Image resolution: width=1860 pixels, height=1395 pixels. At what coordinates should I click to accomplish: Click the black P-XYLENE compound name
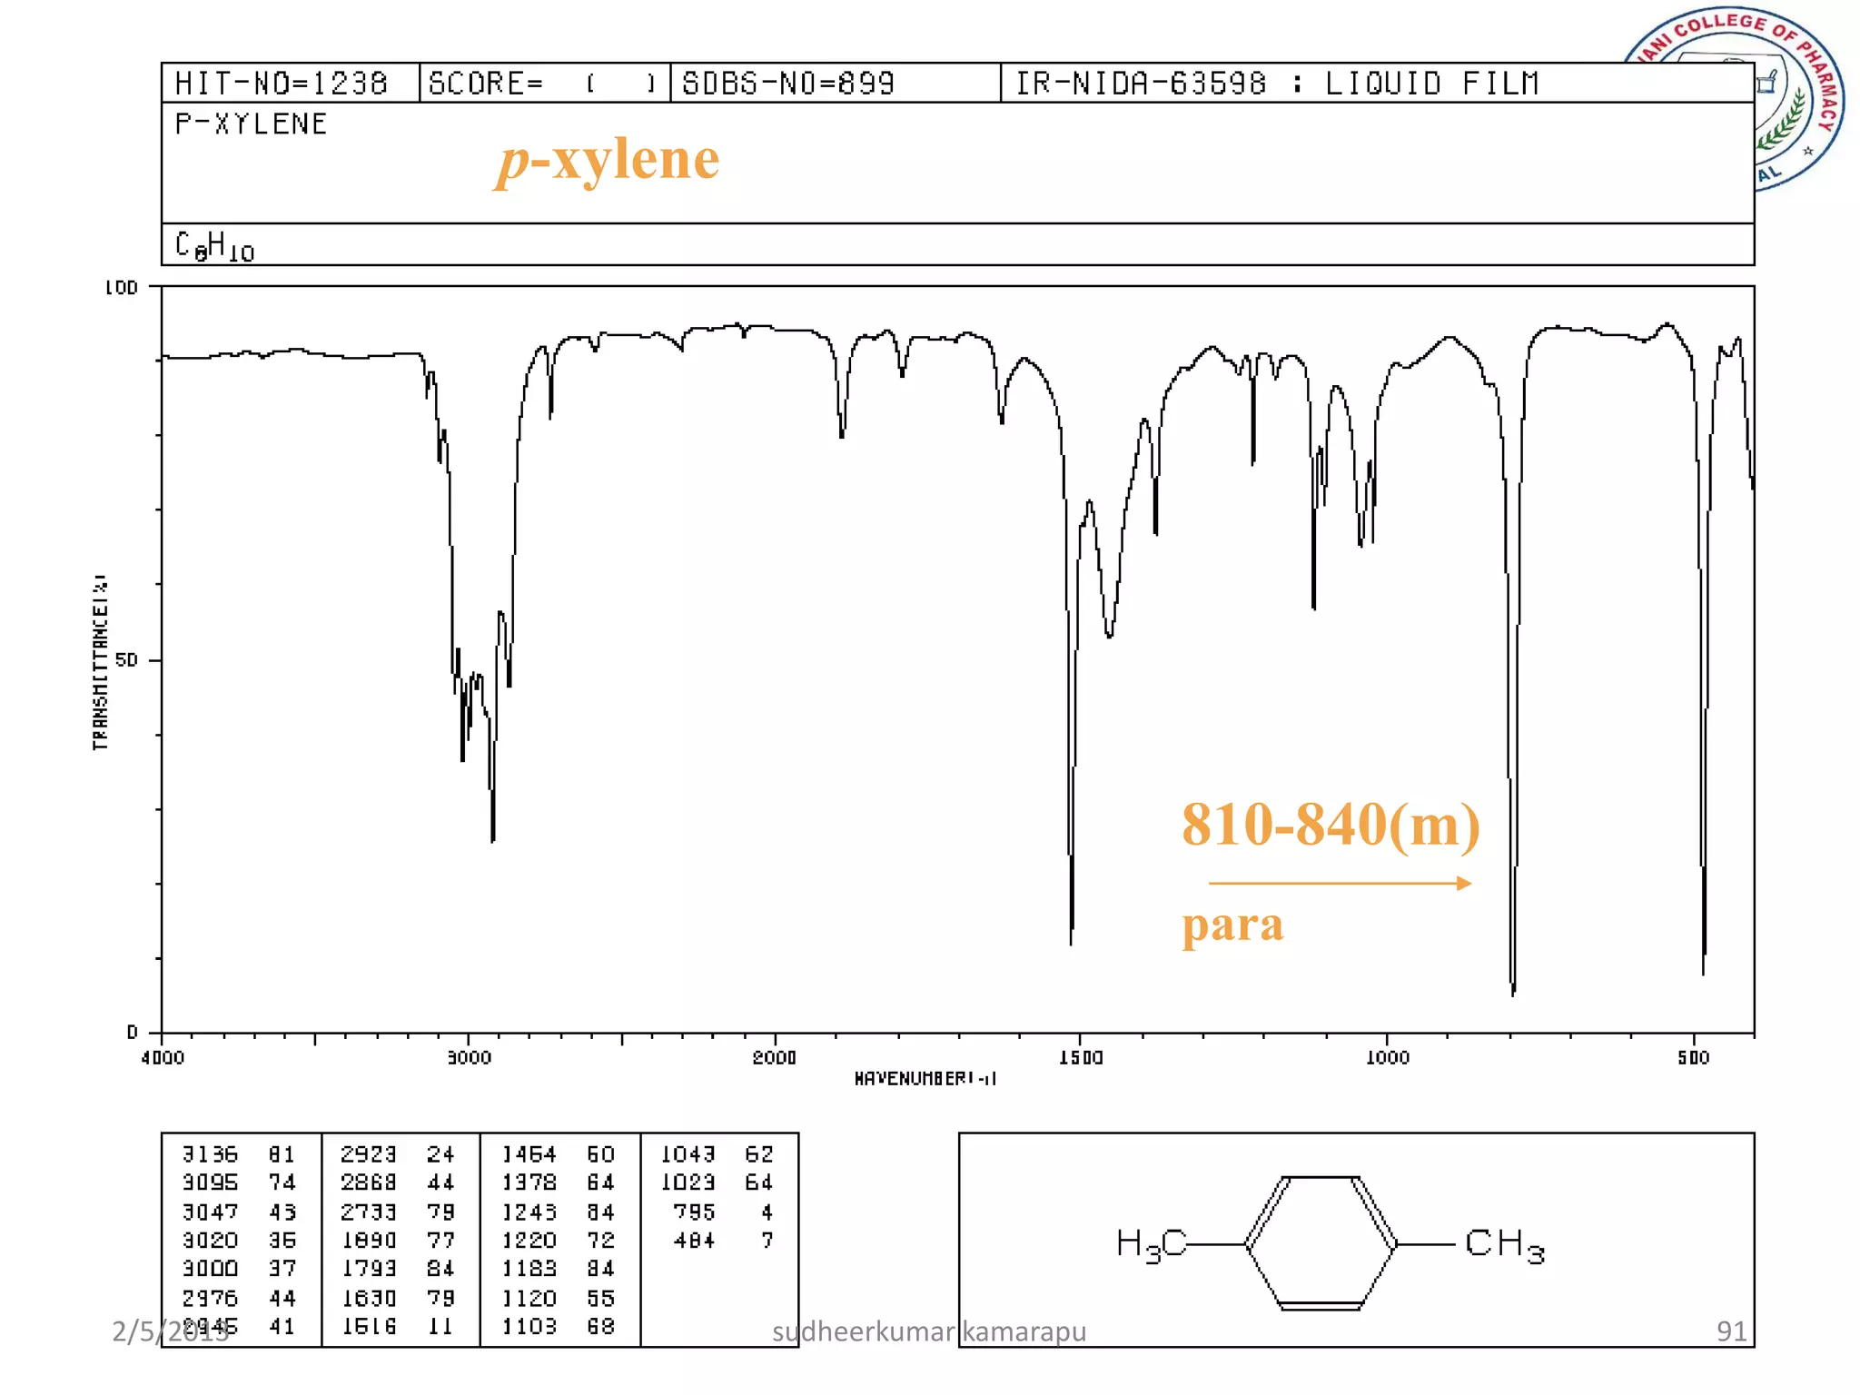pyautogui.click(x=252, y=124)
